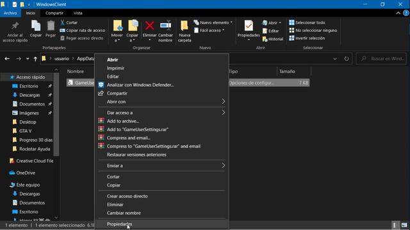Click Historial in the ribbon

[x=273, y=39]
